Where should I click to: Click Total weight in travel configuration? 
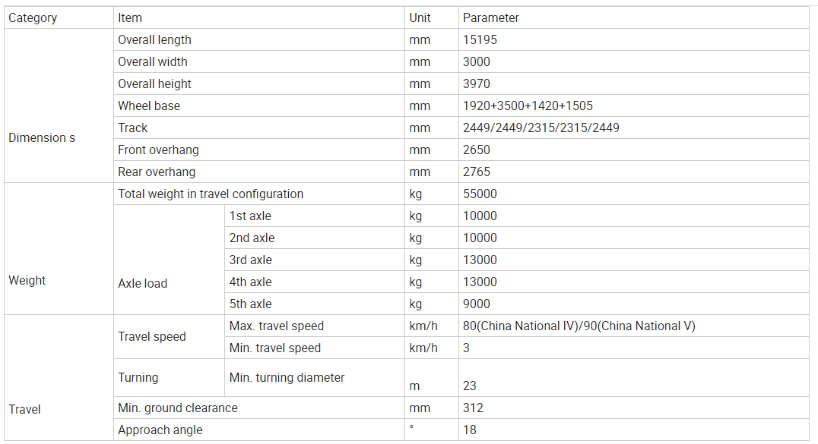tap(211, 194)
